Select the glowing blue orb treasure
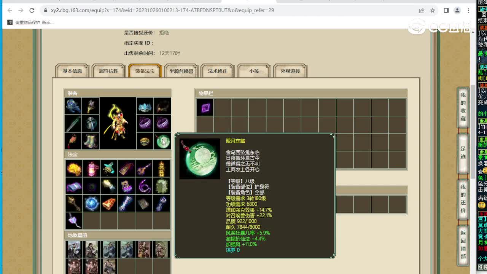The image size is (487, 274). (91, 203)
